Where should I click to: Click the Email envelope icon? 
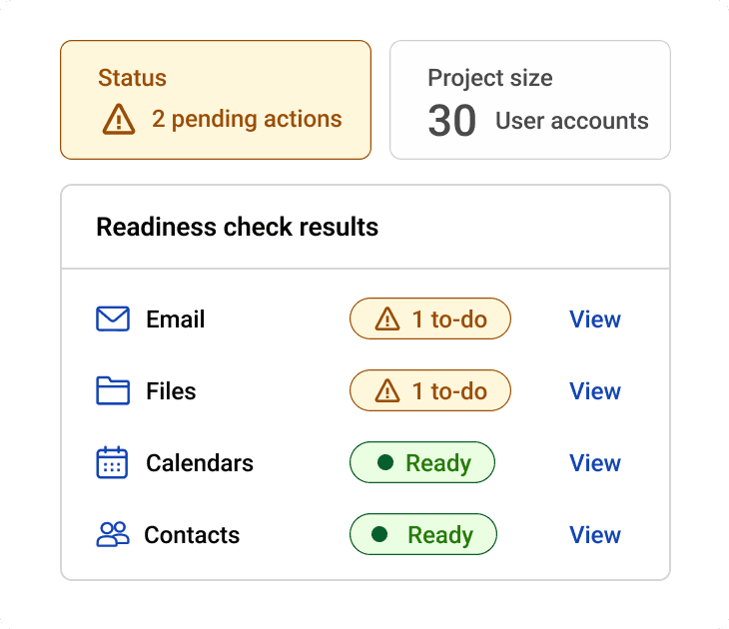[113, 318]
